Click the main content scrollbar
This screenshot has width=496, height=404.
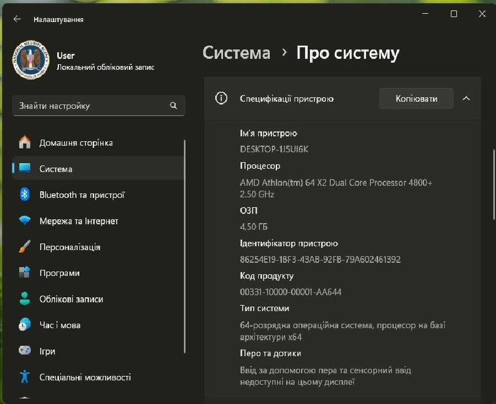[494, 184]
